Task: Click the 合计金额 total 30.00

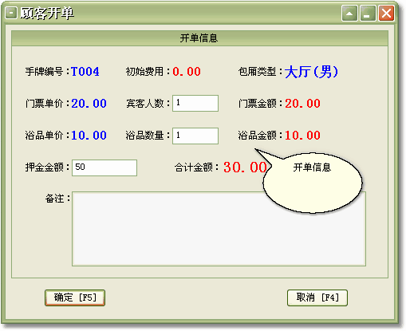Action: tap(245, 167)
